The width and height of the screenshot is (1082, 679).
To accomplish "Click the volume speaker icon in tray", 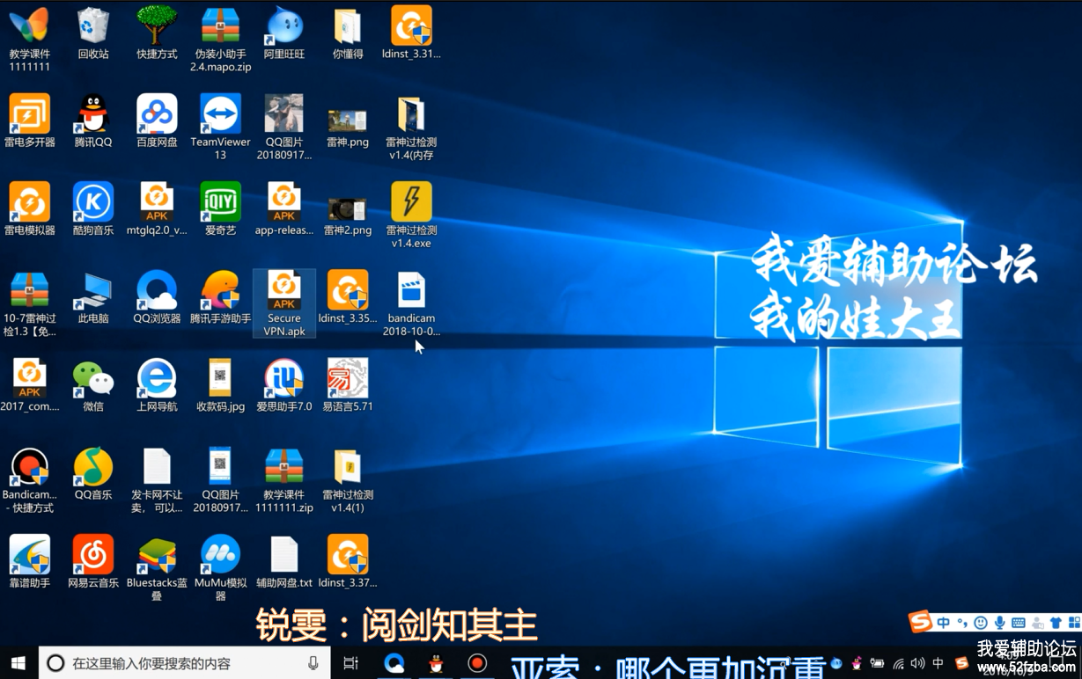I will (918, 663).
